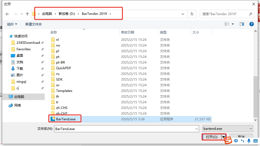This screenshot has width=260, height=146.
Task: Expand the address bar history dropdown
Action: (x=183, y=14)
